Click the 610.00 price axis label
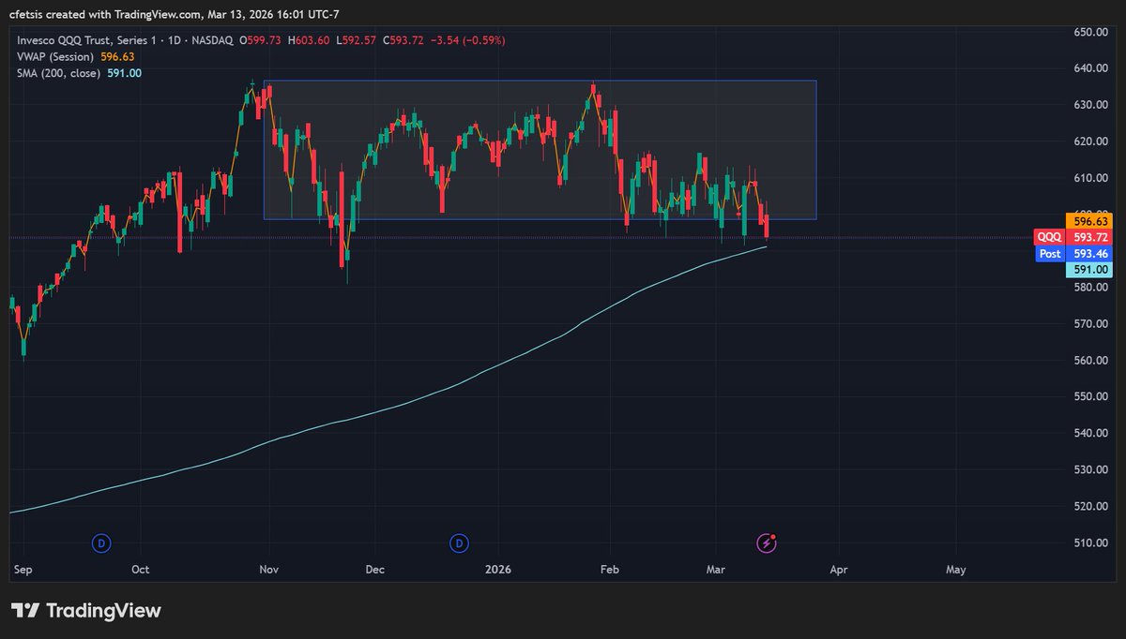 tap(1089, 178)
